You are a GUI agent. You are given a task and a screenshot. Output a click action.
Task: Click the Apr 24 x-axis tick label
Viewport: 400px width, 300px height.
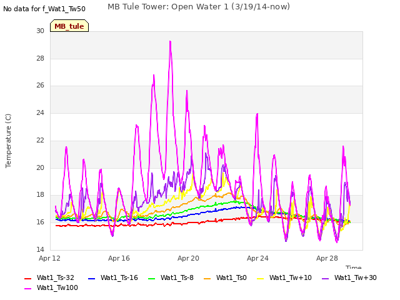tap(257, 258)
